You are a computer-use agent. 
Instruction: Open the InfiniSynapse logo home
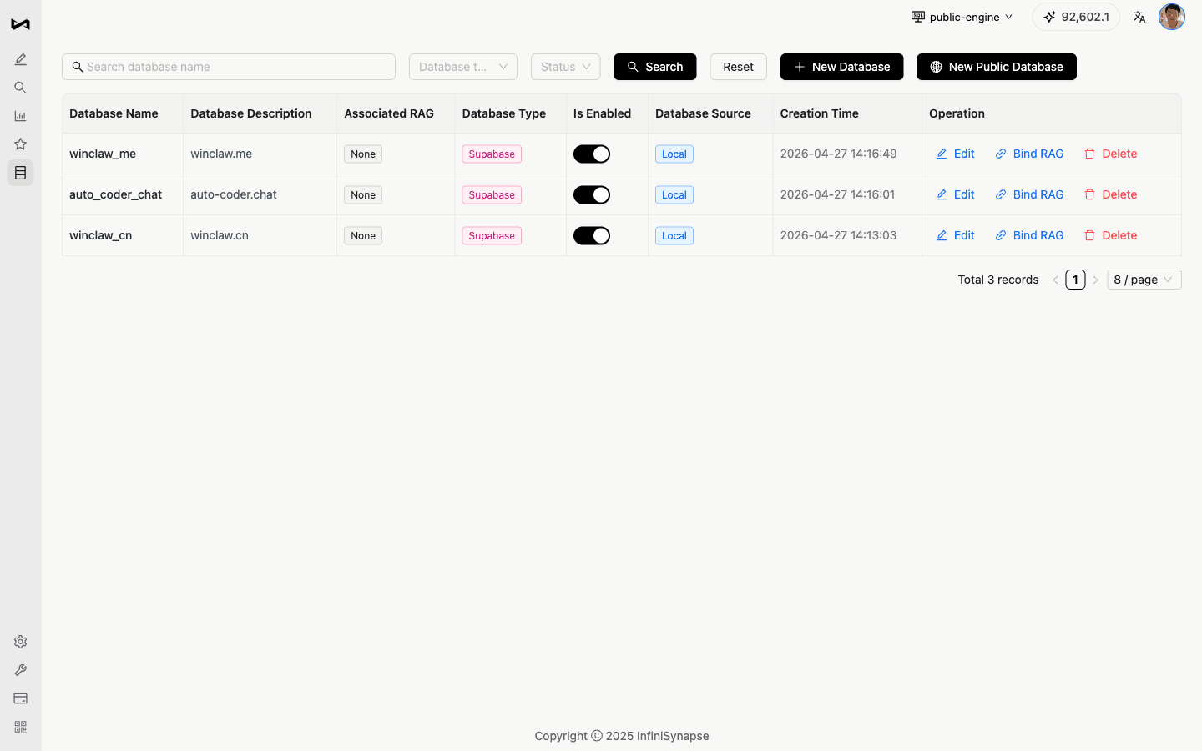click(20, 24)
